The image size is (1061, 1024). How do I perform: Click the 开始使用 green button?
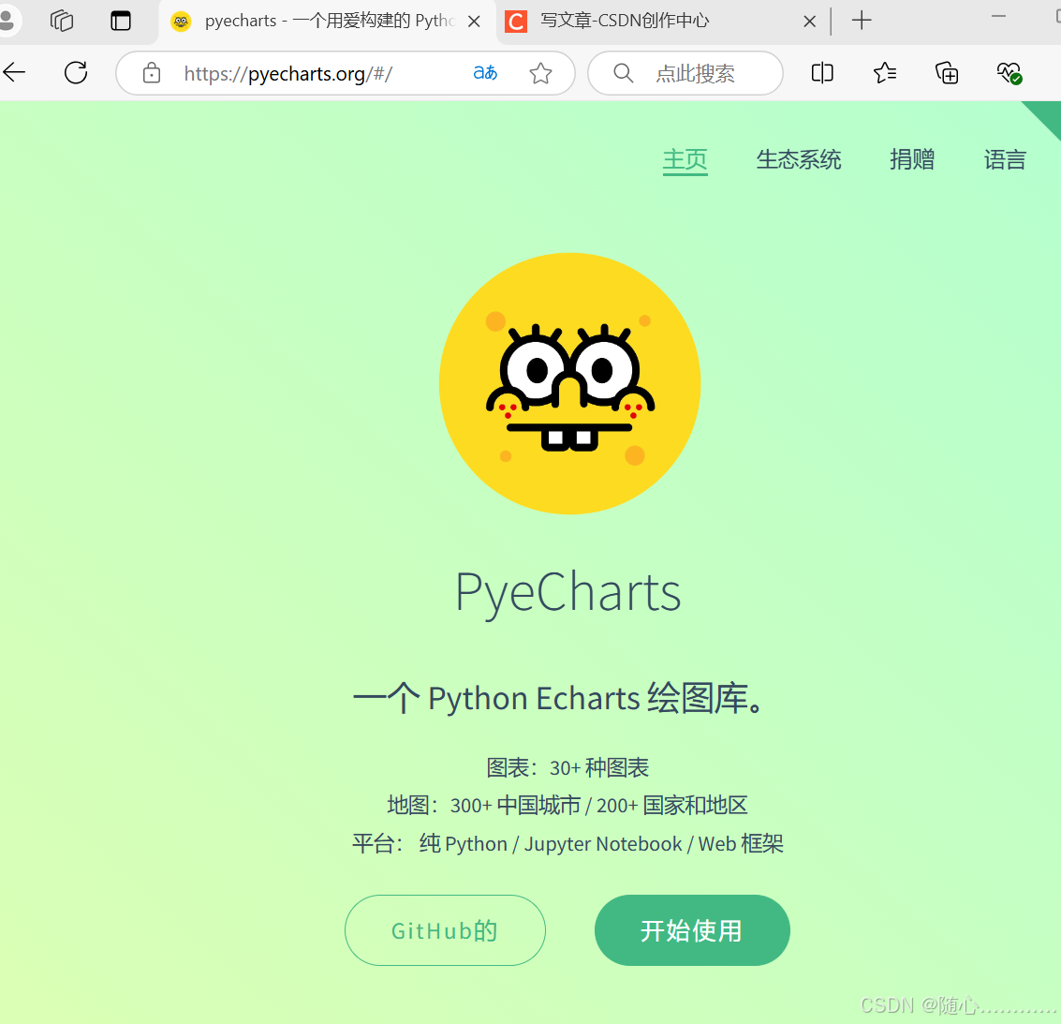(692, 930)
